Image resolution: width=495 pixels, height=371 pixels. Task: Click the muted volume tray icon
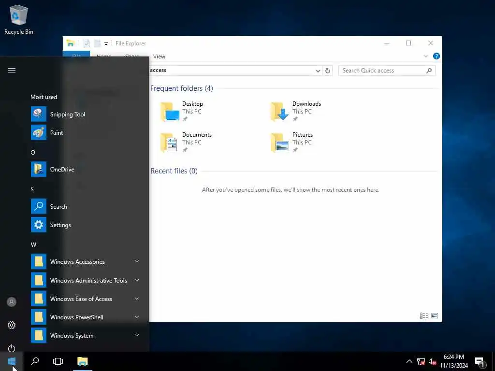432,362
